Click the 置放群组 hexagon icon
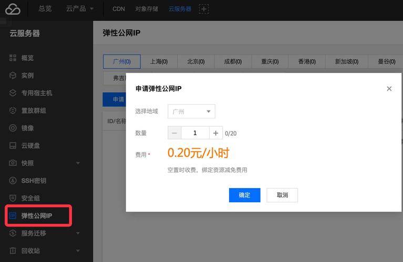This screenshot has width=403, height=262. (x=13, y=110)
